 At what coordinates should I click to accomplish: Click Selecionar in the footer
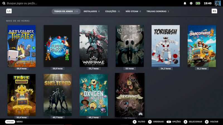coord(195,122)
